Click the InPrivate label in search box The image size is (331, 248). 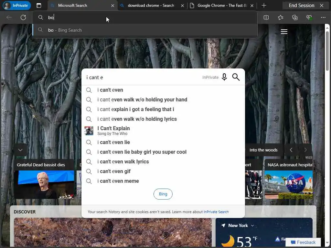tap(210, 77)
